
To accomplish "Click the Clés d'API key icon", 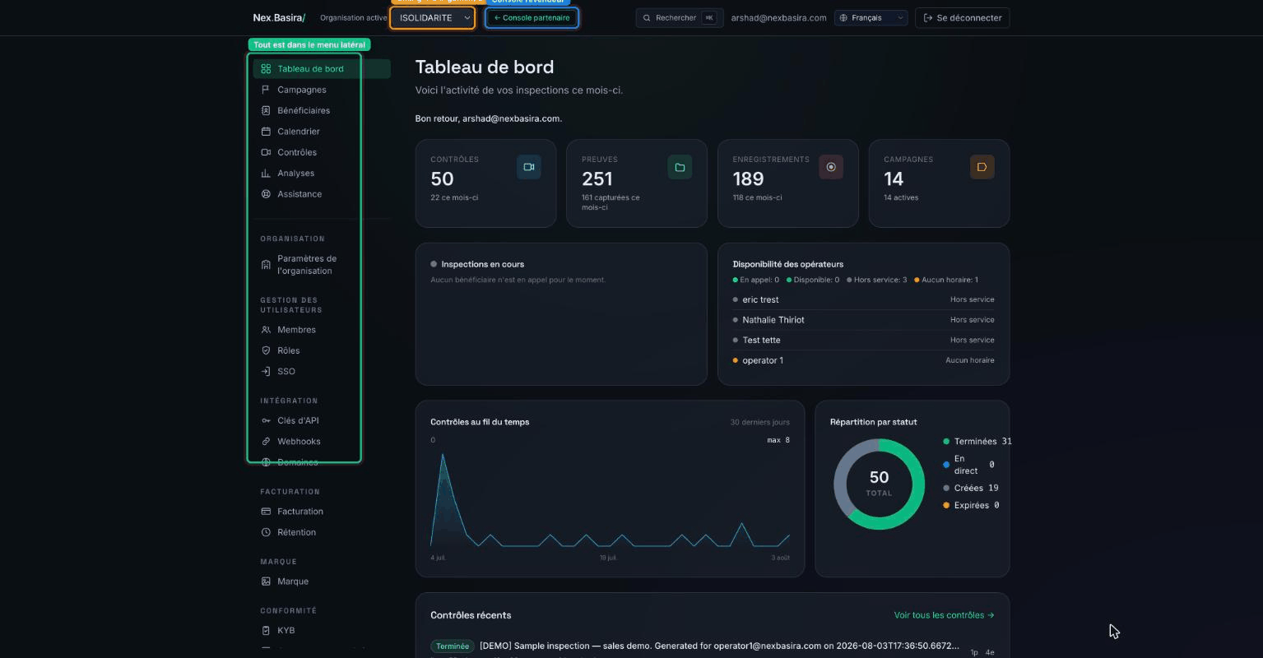I will (x=266, y=421).
